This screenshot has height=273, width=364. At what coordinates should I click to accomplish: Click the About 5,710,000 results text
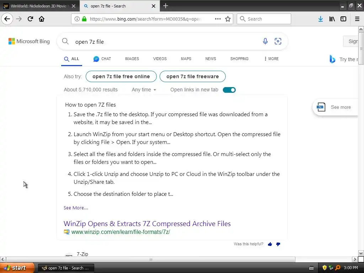(x=91, y=90)
